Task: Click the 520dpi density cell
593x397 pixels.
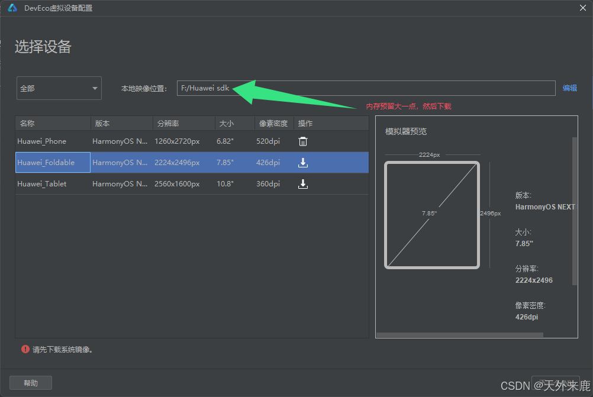Action: tap(268, 141)
